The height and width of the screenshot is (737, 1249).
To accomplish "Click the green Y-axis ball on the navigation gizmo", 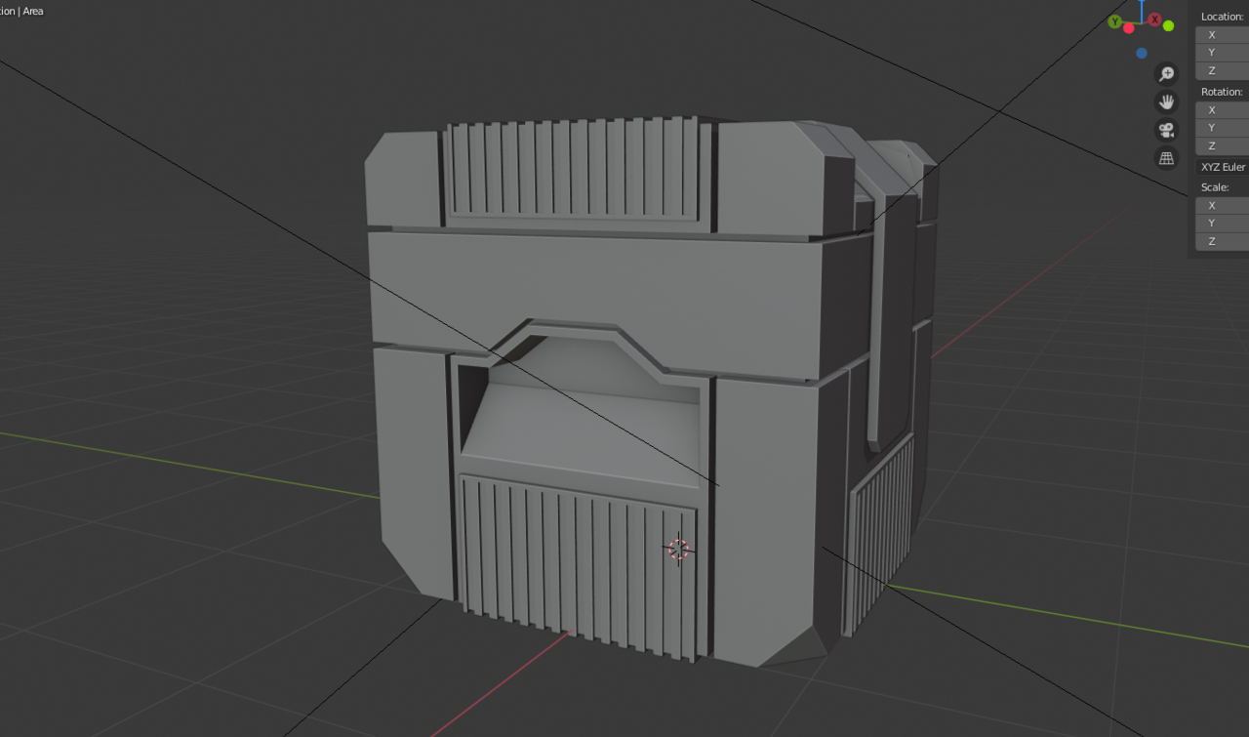I will pyautogui.click(x=1114, y=20).
